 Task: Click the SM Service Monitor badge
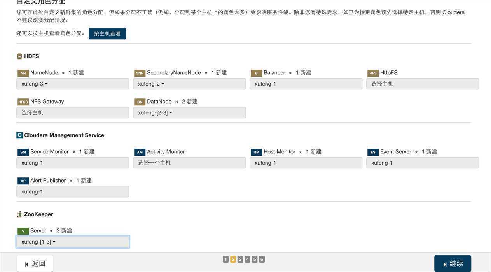pos(23,152)
